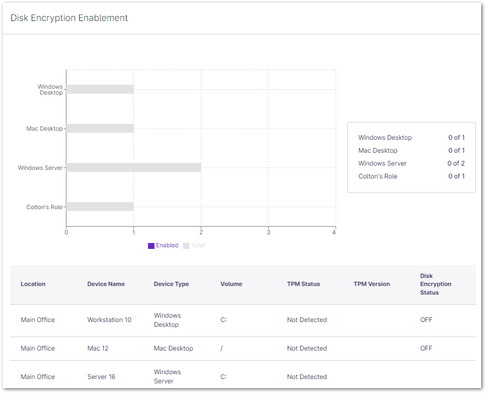Open the Server 16 device entry
The image size is (486, 393).
click(101, 377)
